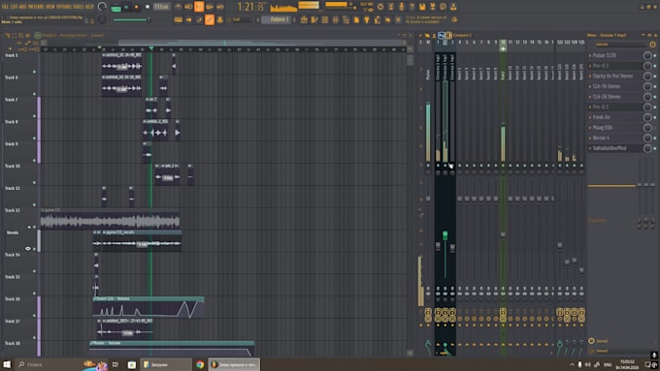Start playback with the play button
The height and width of the screenshot is (371, 660).
(x=126, y=7)
